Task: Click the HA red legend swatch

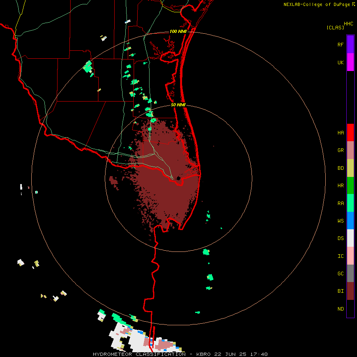Action: coord(350,132)
